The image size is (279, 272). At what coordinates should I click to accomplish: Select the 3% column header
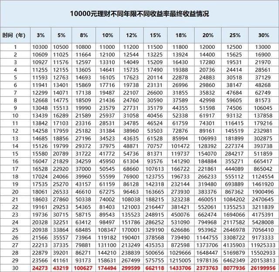click(x=41, y=35)
